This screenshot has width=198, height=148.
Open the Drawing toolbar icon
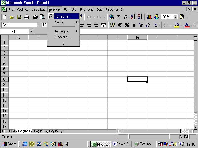tap(156, 17)
